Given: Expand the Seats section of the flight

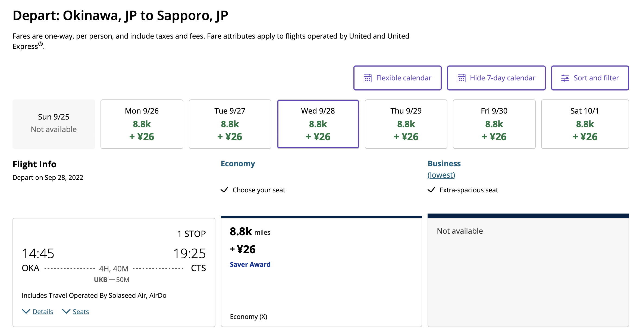Looking at the screenshot, I should [x=81, y=312].
